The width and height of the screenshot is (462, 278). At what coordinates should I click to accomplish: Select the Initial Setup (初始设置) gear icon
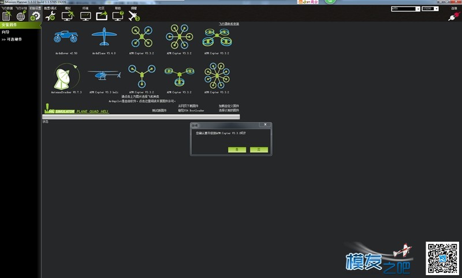coord(35,16)
